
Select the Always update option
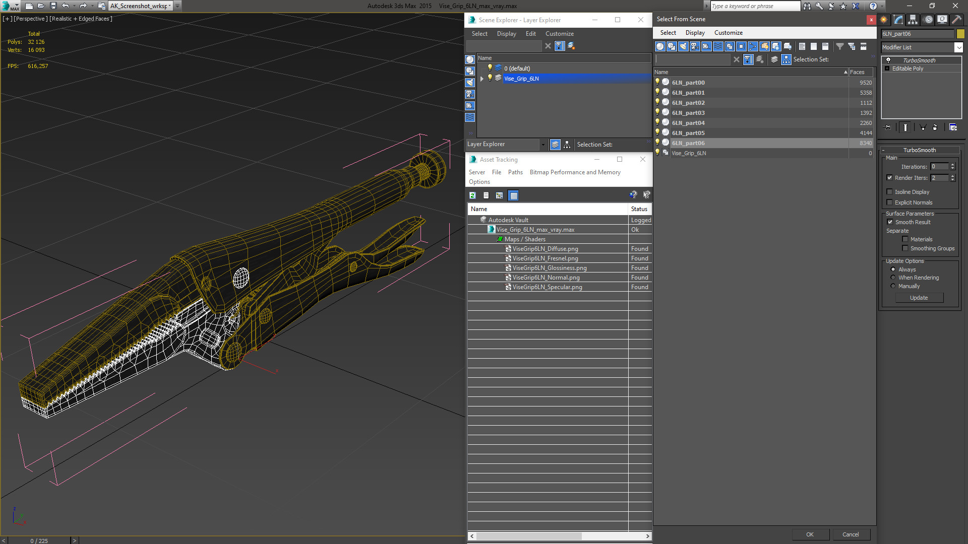point(893,269)
